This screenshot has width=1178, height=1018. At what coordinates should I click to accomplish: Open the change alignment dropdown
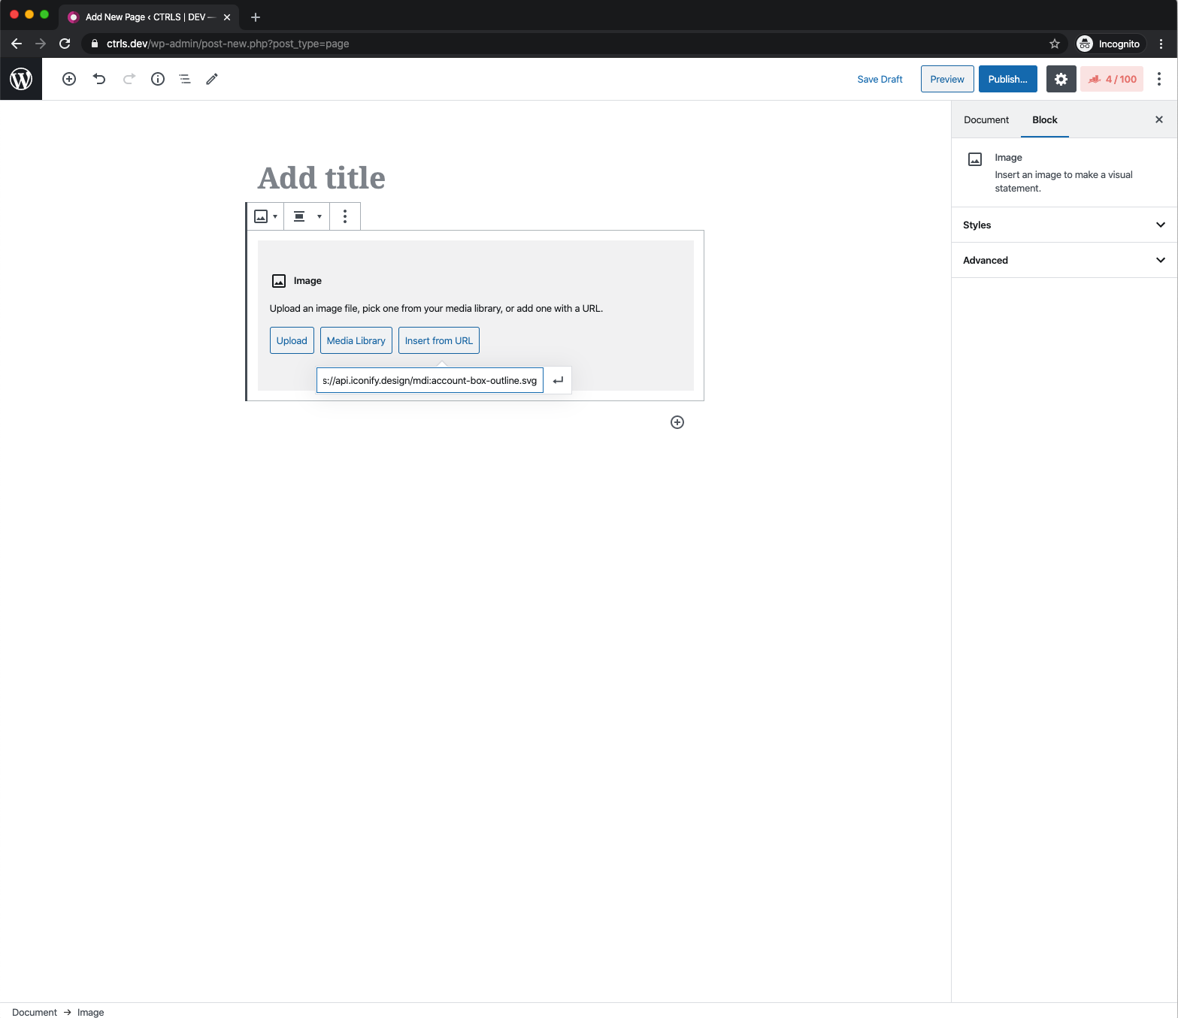click(x=307, y=216)
